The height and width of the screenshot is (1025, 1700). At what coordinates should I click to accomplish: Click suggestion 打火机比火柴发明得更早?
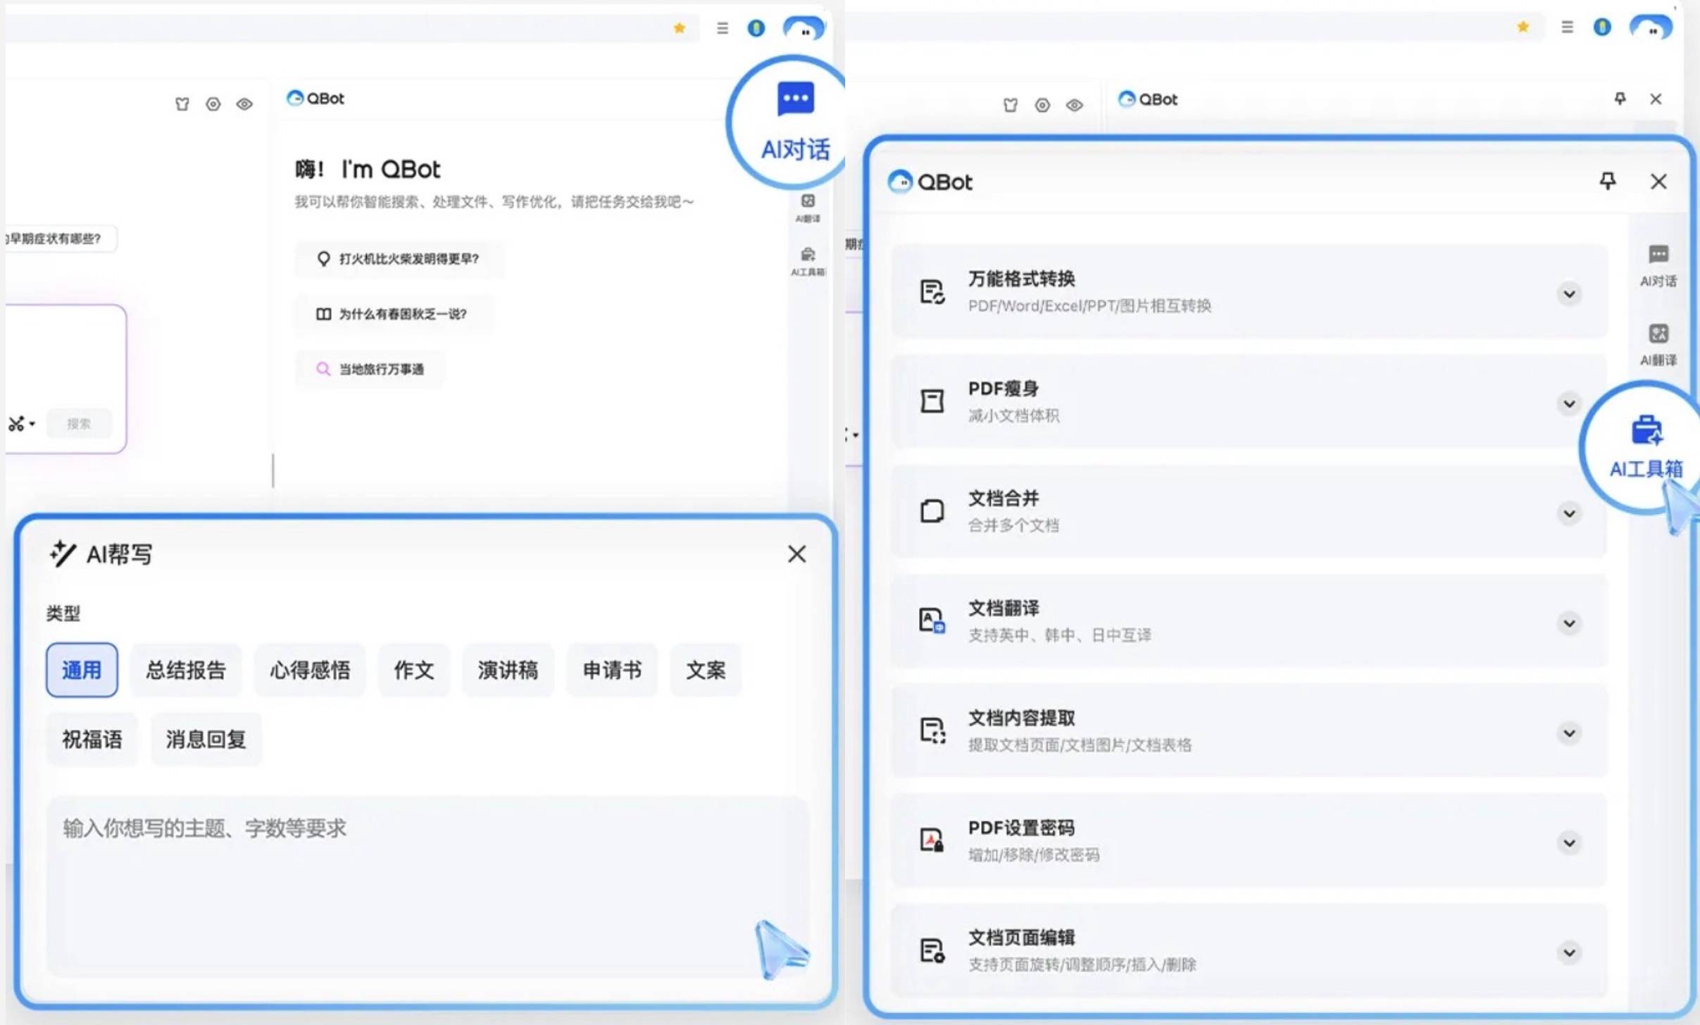coord(399,259)
